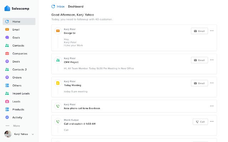Open the Others sidebar icon
The height and width of the screenshot is (142, 228).
(7, 85)
